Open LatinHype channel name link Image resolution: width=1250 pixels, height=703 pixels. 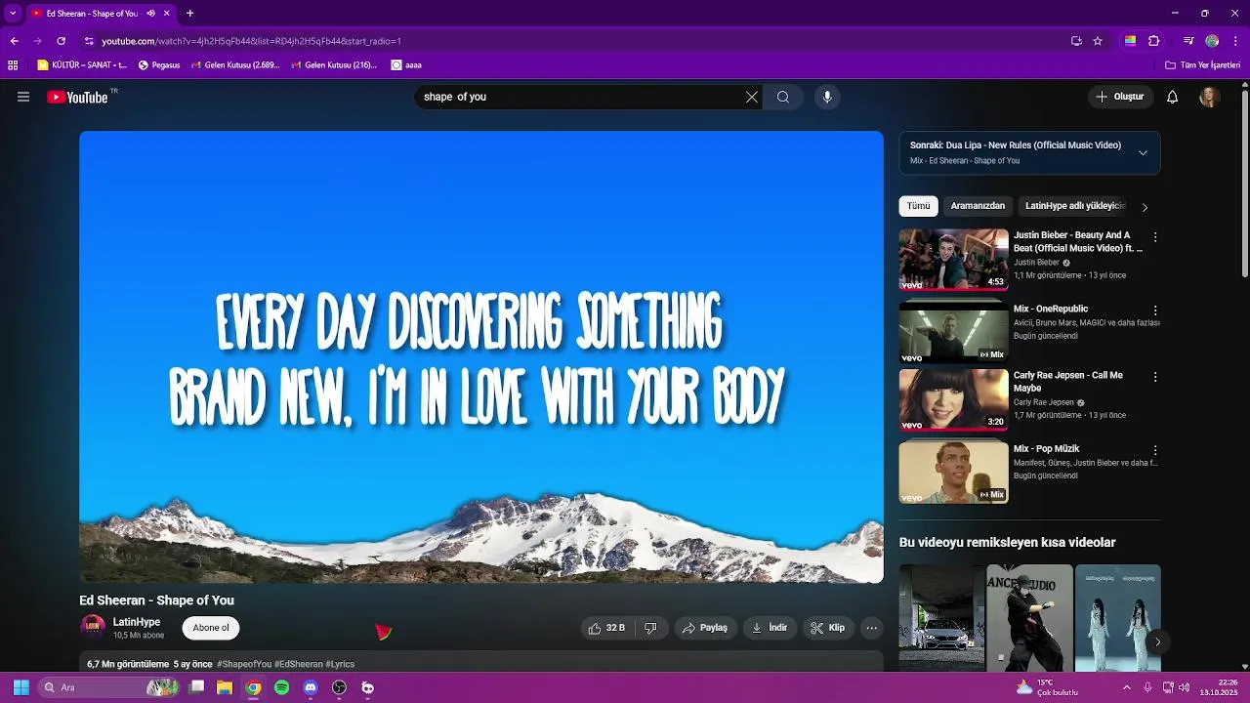tap(137, 622)
